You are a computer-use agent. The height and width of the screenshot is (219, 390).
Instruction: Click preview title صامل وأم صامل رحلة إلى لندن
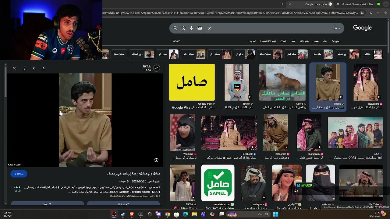(x=134, y=174)
